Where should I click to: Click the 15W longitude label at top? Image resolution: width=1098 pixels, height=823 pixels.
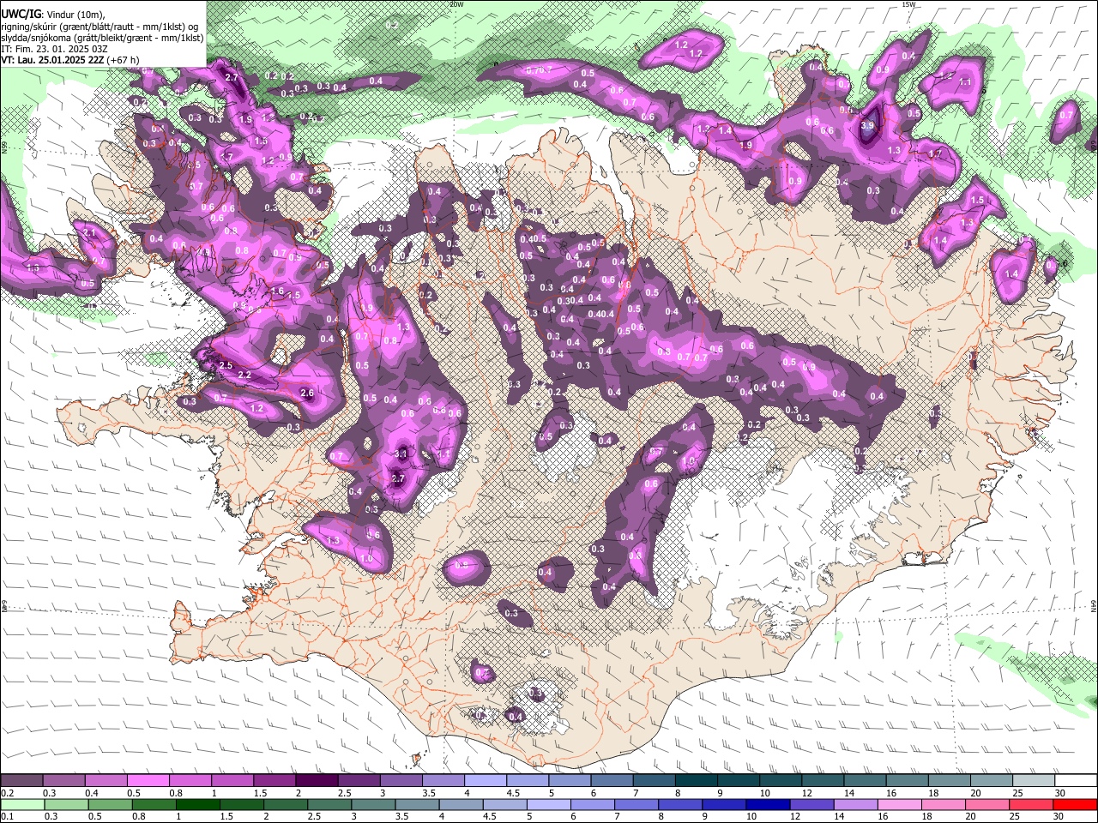(909, 4)
